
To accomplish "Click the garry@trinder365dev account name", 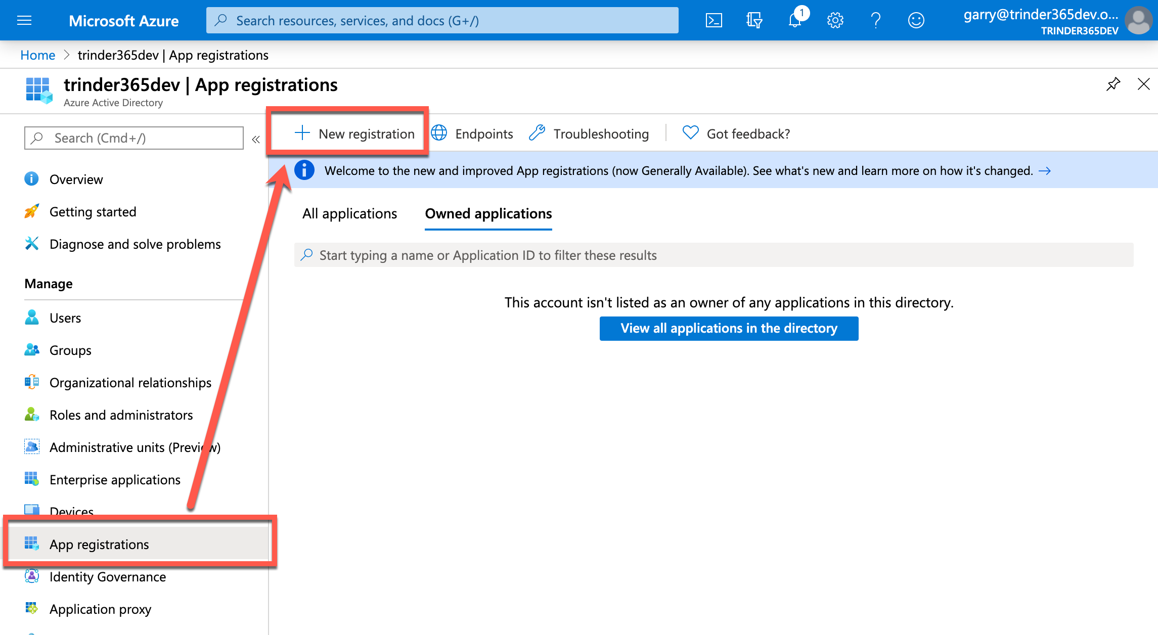I will click(x=1041, y=14).
